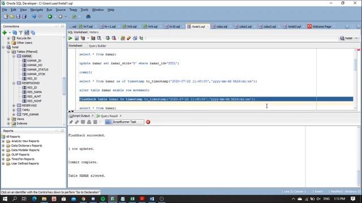Screen dimensions: 362x203
Task: Click 'alter table kamar enable row movement' line
Action: [114, 90]
